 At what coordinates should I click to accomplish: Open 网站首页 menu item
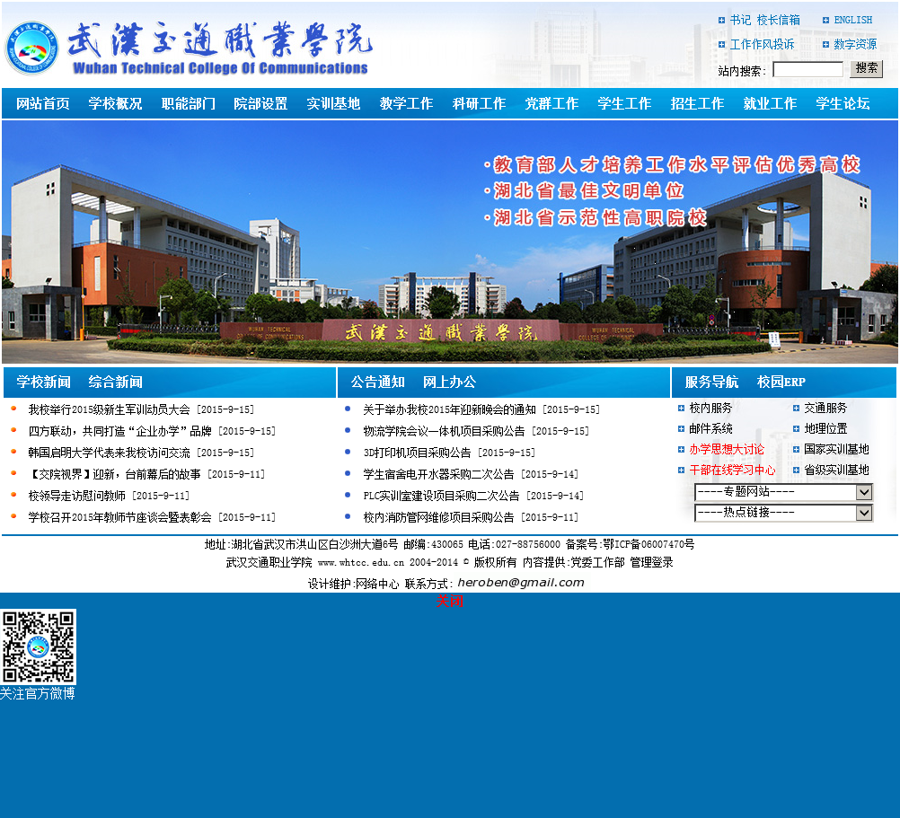coord(43,104)
